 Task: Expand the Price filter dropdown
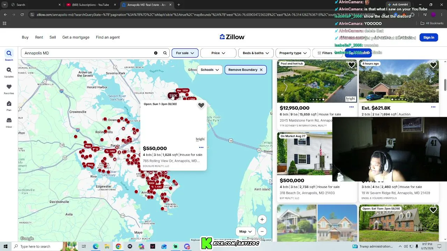pyautogui.click(x=218, y=53)
